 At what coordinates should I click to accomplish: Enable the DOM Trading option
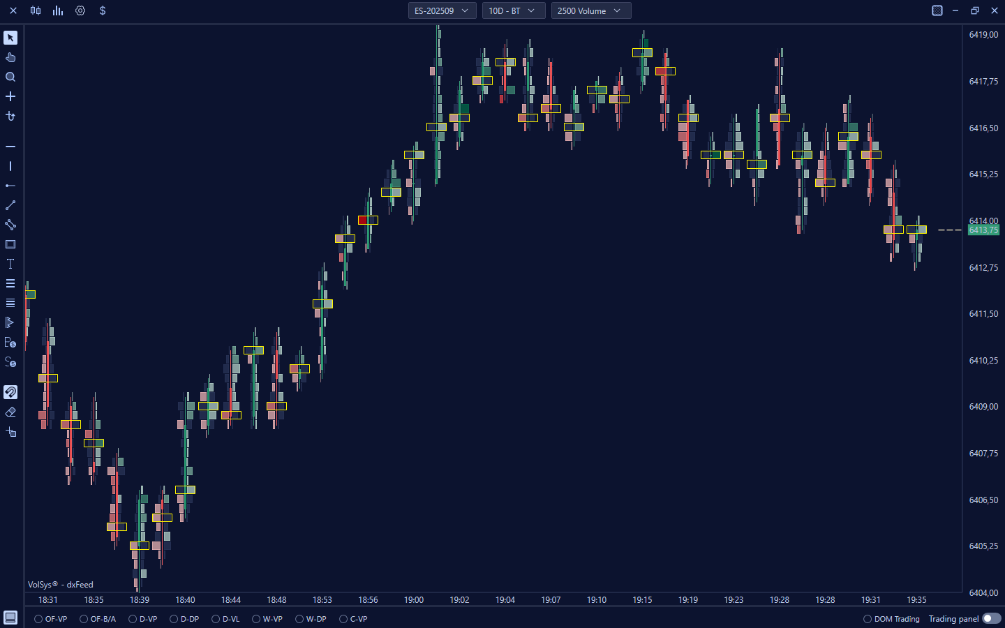[x=868, y=619]
